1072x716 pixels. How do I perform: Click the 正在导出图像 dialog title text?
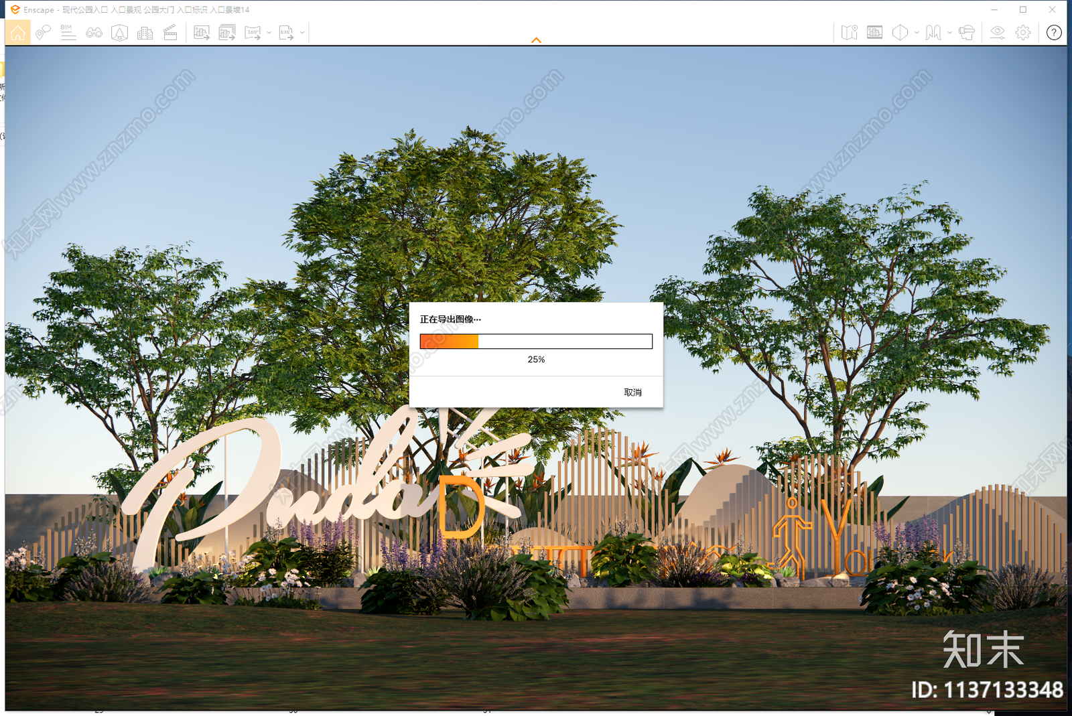coord(450,319)
